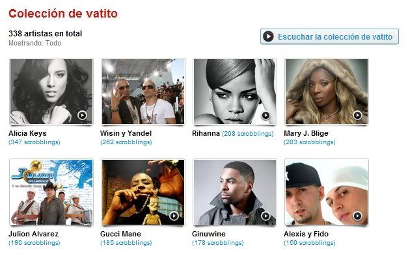Screen dimensions: 408x265
Task: Click the Colección de vatito heading
Action: pos(63,14)
